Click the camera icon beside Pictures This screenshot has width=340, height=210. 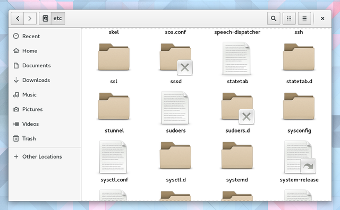(16, 109)
